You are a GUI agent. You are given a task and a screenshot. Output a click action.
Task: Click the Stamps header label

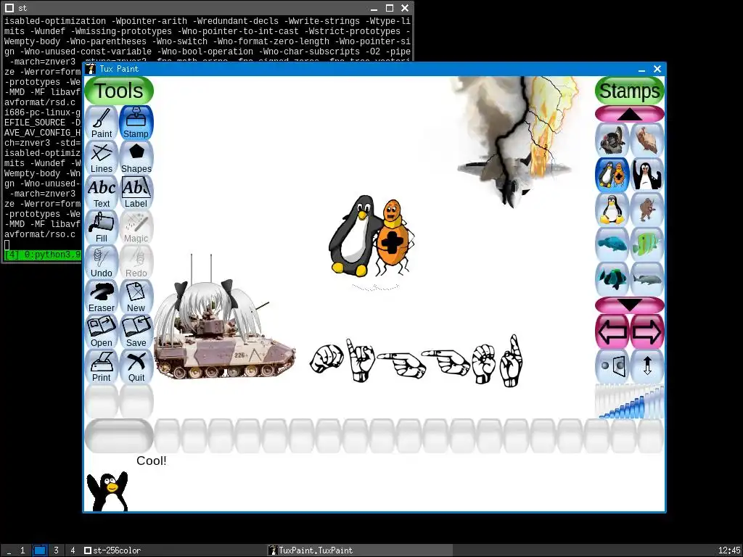[x=630, y=91]
